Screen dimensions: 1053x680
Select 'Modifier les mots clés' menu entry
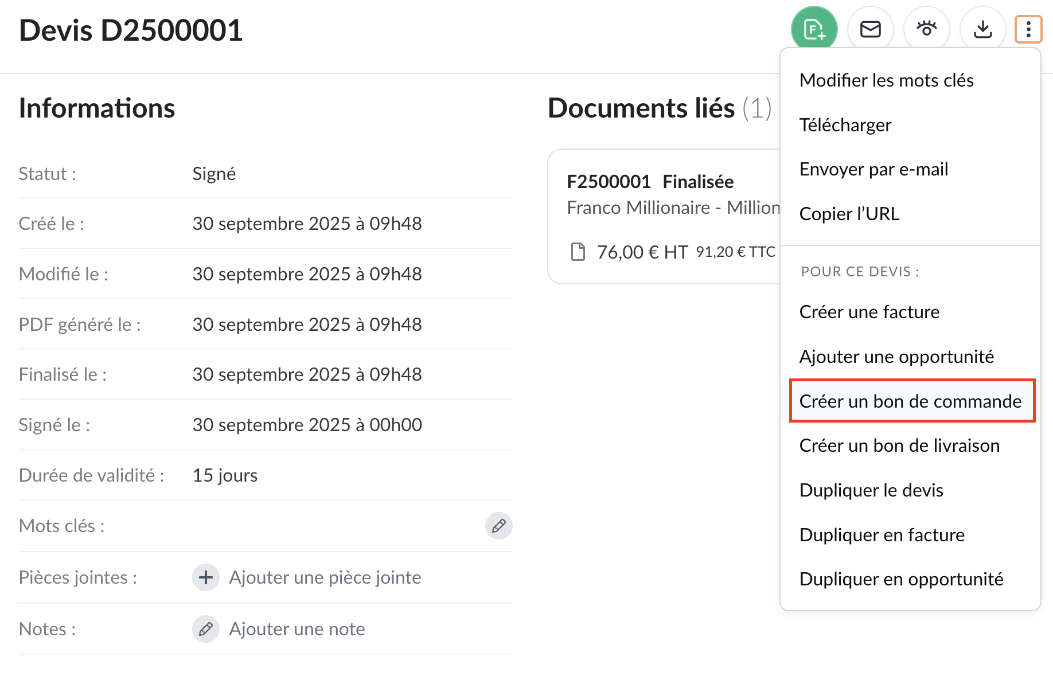(x=886, y=80)
